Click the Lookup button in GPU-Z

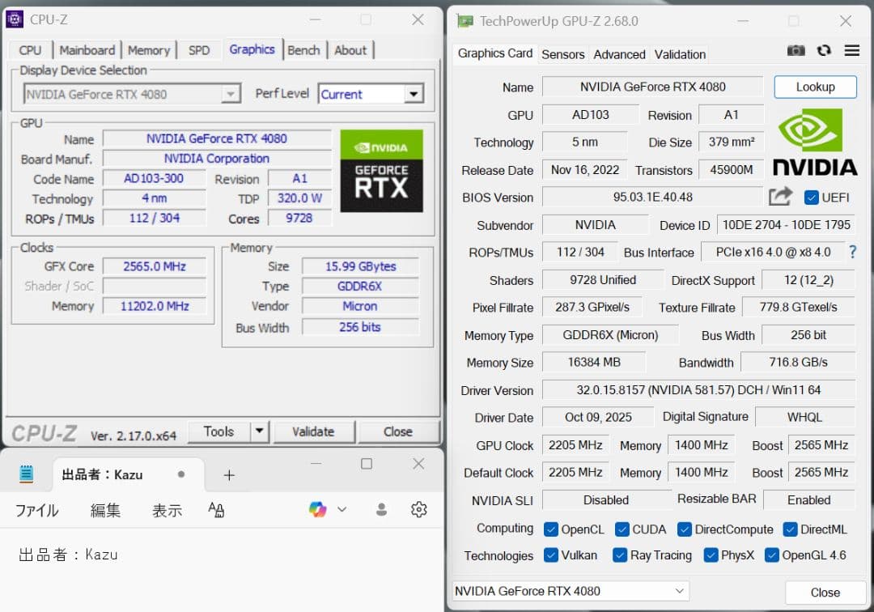tap(815, 87)
